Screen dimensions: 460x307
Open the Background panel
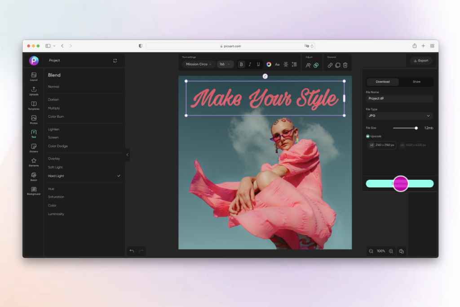[33, 191]
